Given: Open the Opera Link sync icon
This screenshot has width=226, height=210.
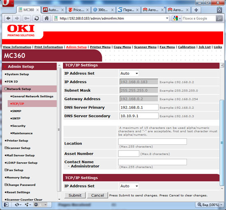Looking at the screenshot, I should pyautogui.click(x=18, y=205).
